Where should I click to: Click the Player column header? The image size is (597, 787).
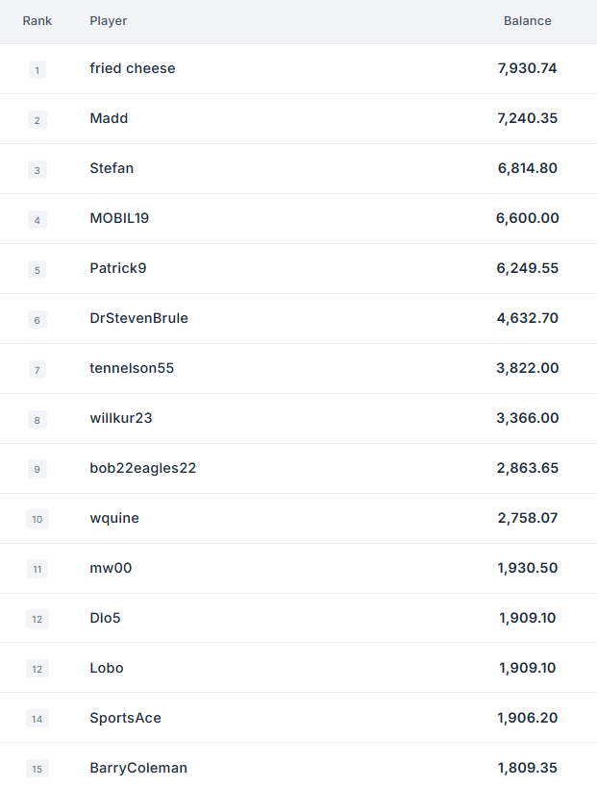point(109,21)
